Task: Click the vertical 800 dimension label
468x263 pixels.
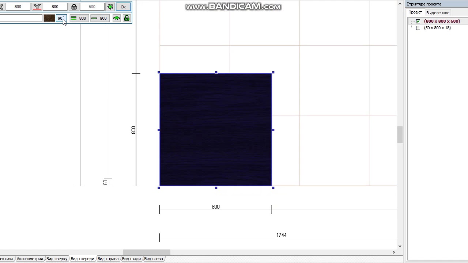Action: [133, 130]
